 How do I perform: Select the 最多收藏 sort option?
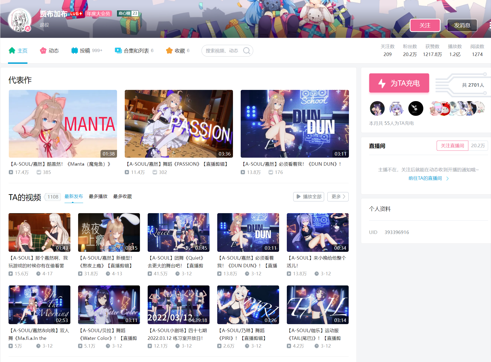pyautogui.click(x=122, y=197)
